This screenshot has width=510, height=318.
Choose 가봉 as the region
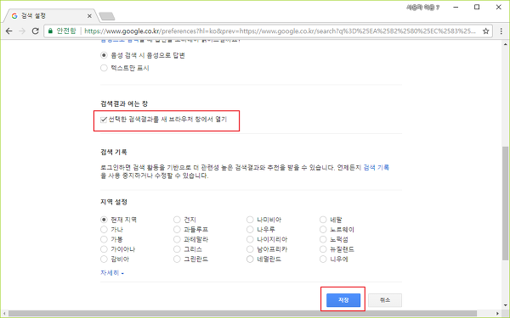[x=104, y=239]
